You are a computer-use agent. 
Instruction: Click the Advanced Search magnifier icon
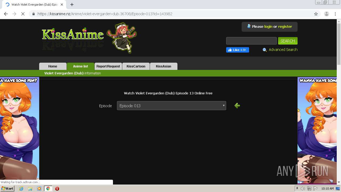pos(265,50)
